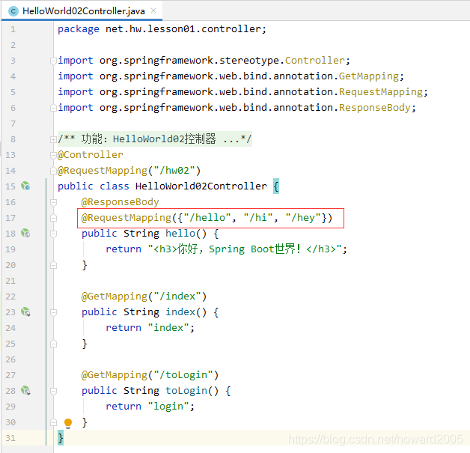This screenshot has width=470, height=453.
Task: Click line number 31 in the gutter
Action: pyautogui.click(x=10, y=438)
